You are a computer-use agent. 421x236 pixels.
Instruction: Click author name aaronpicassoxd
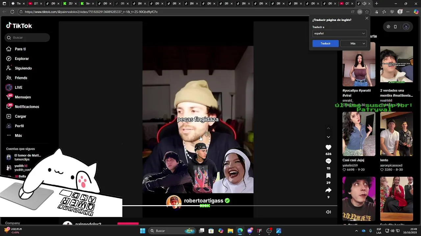(391, 166)
